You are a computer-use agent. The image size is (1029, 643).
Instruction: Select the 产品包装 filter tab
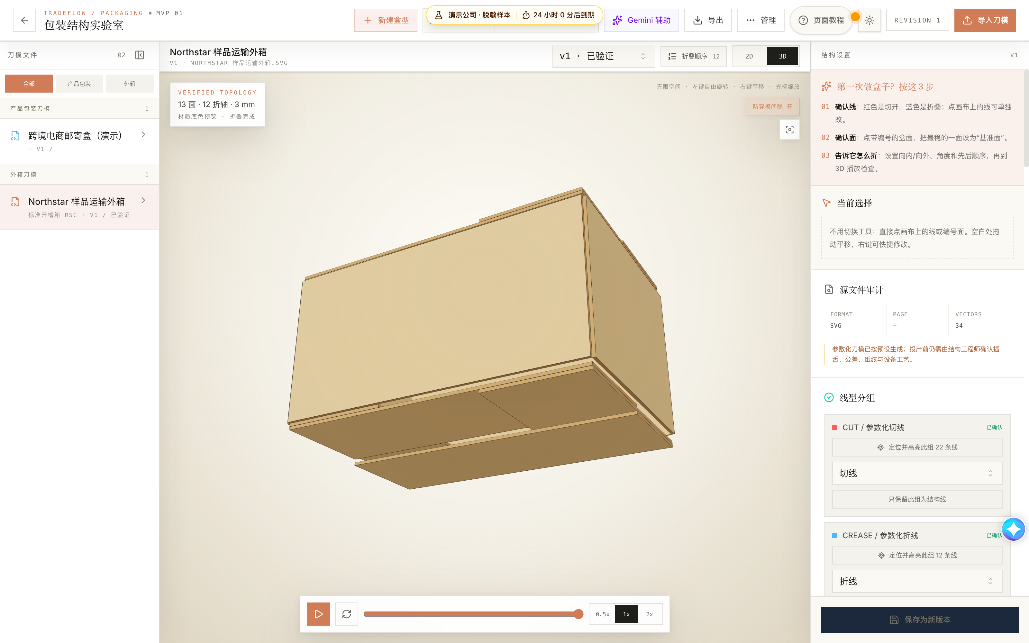pyautogui.click(x=79, y=84)
